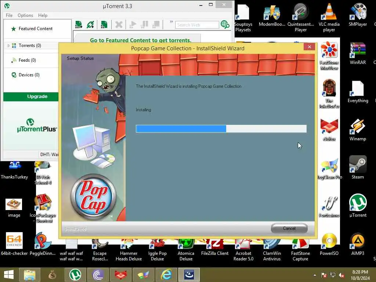Open the File menu in µTorrent

[x=9, y=15]
